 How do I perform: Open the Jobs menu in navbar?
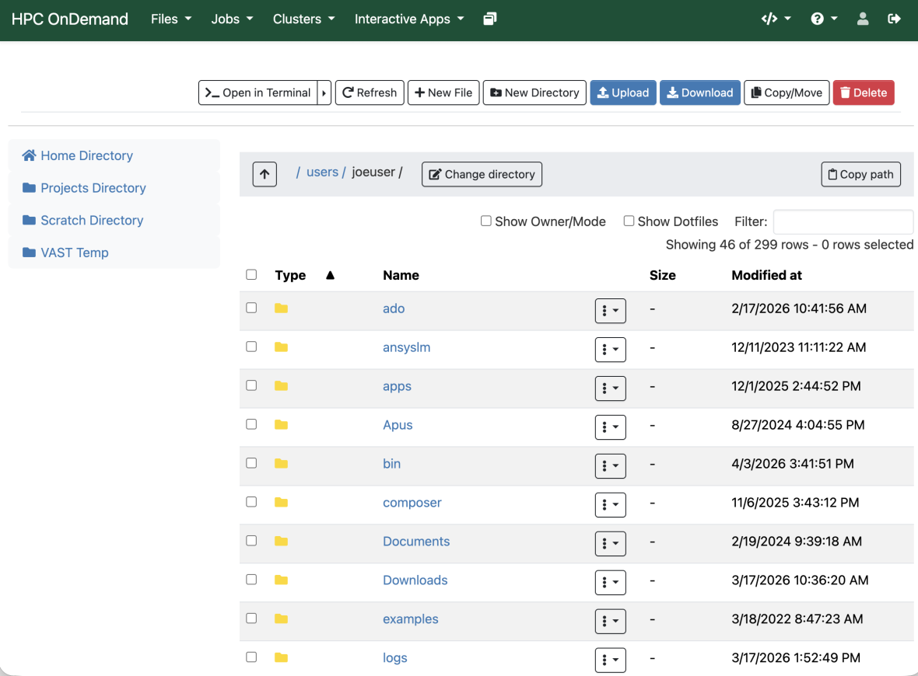click(x=232, y=19)
